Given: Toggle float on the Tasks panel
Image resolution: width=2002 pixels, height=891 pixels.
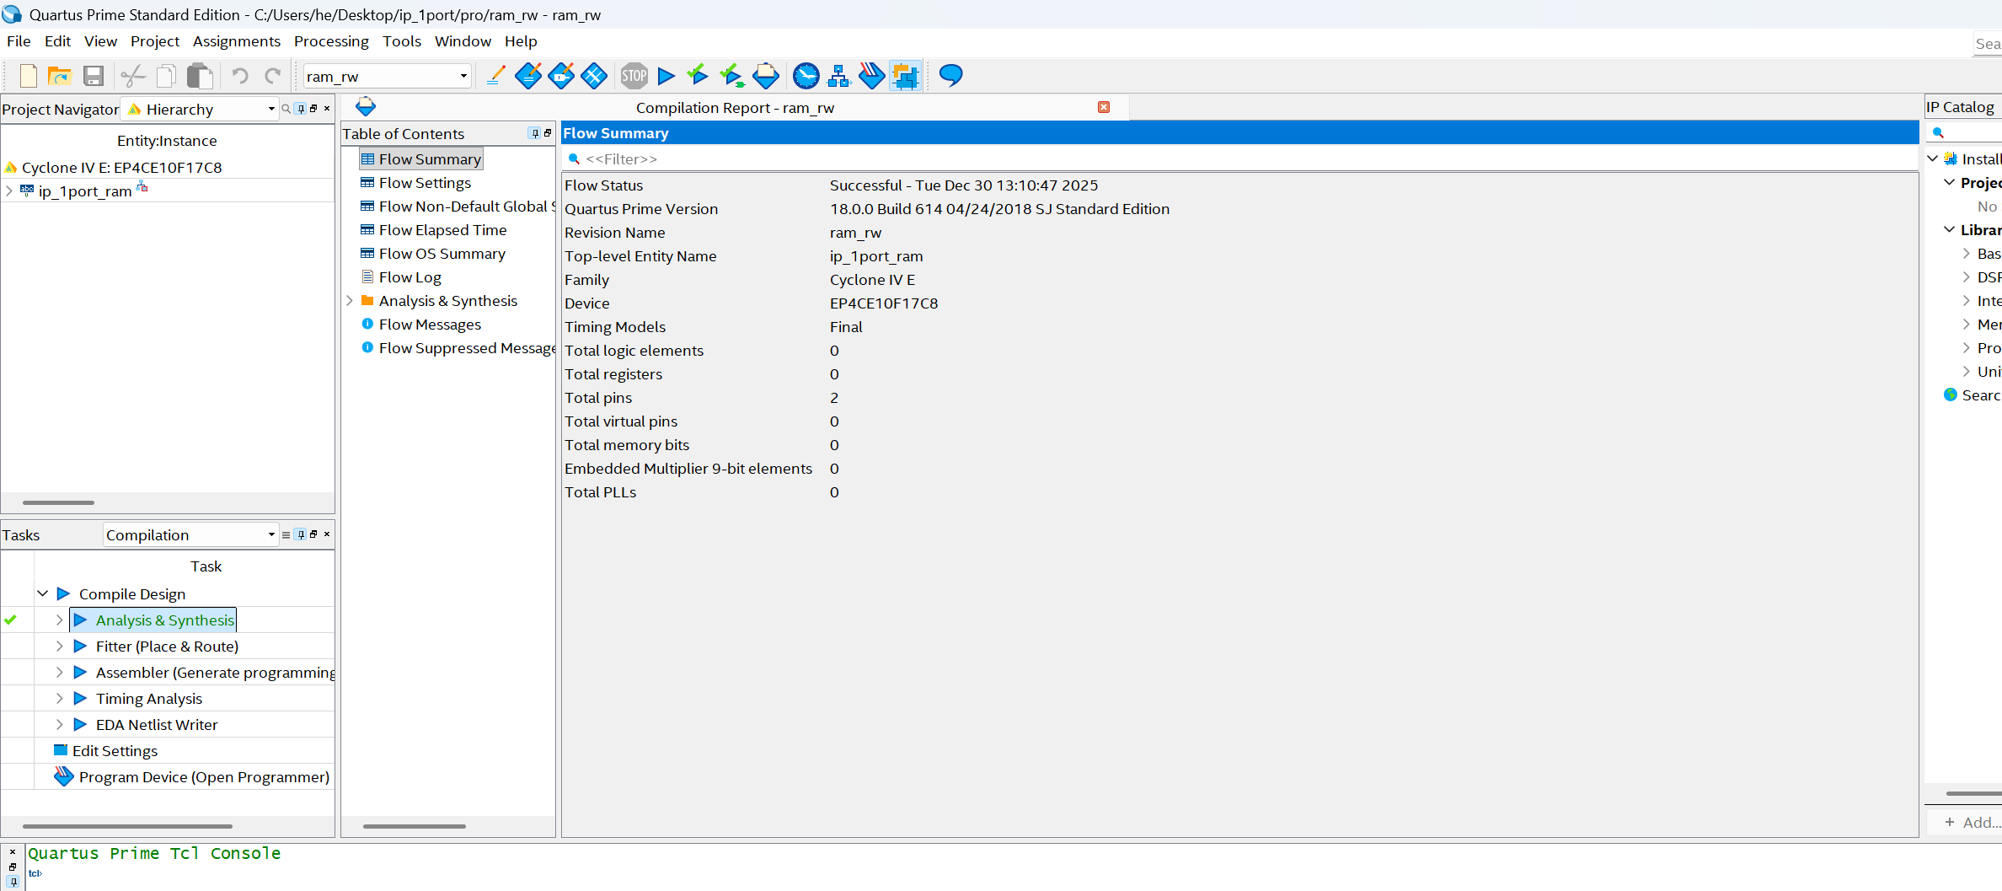Looking at the screenshot, I should pos(313,534).
